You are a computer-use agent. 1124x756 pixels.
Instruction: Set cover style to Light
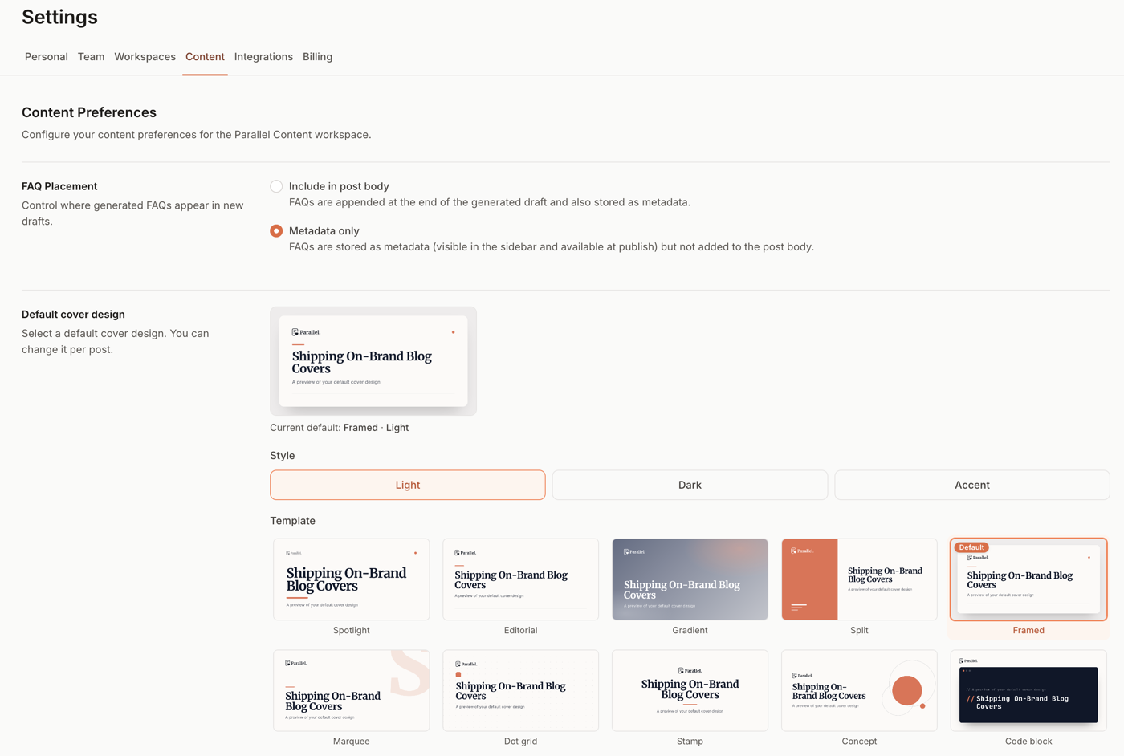tap(408, 485)
